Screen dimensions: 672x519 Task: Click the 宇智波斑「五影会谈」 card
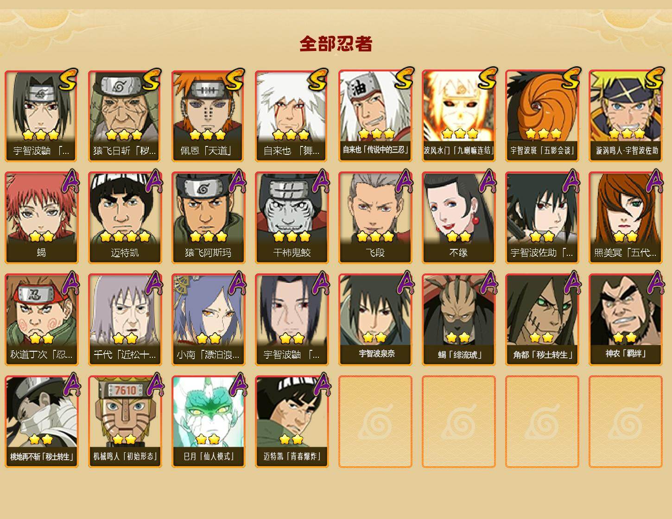(x=542, y=116)
